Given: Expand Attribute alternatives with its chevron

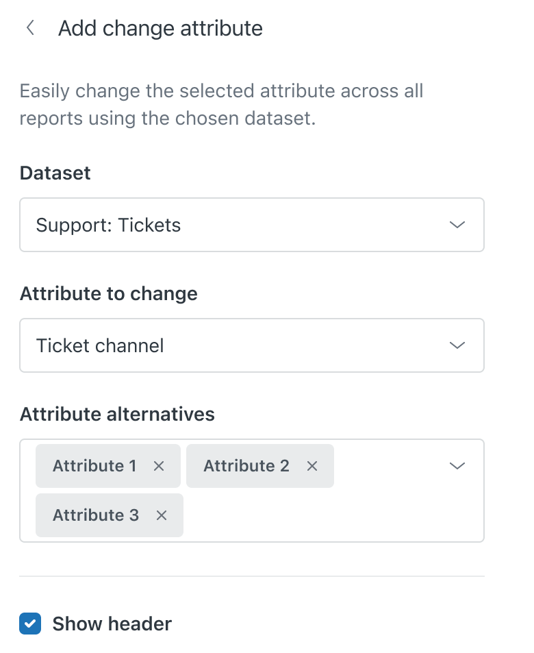Looking at the screenshot, I should pyautogui.click(x=457, y=466).
